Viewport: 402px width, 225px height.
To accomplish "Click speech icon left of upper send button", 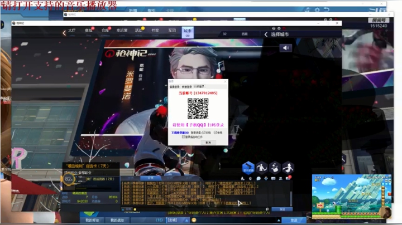I will pos(267,209).
